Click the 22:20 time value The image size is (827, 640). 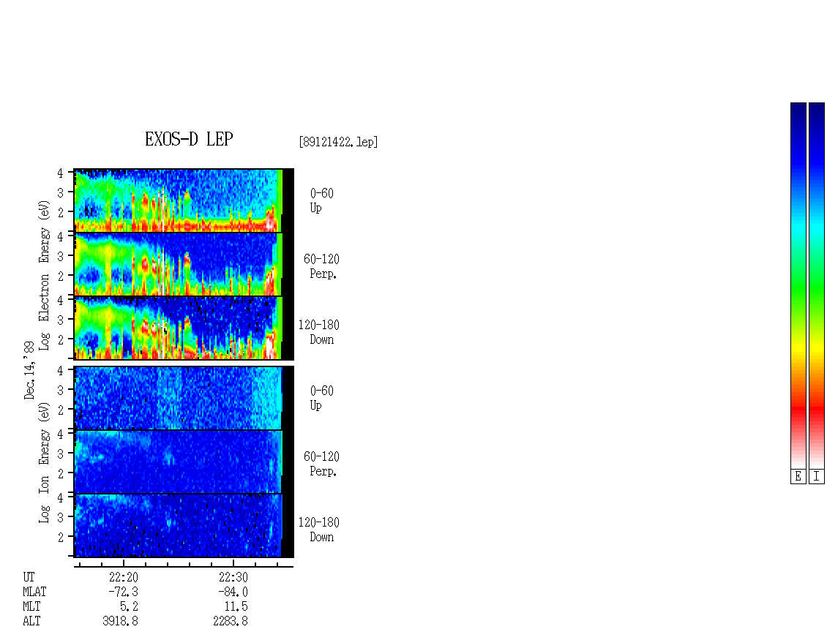(124, 577)
